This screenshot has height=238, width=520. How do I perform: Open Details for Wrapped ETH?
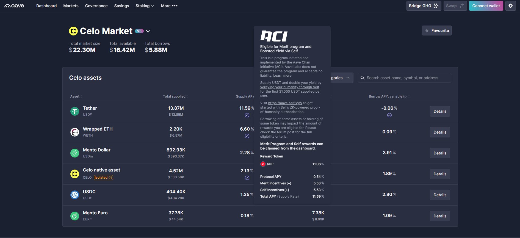tap(440, 132)
